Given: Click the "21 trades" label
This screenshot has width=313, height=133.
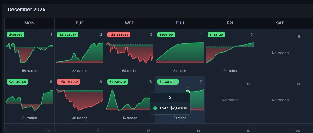Looking at the screenshot, I should pos(30,118).
